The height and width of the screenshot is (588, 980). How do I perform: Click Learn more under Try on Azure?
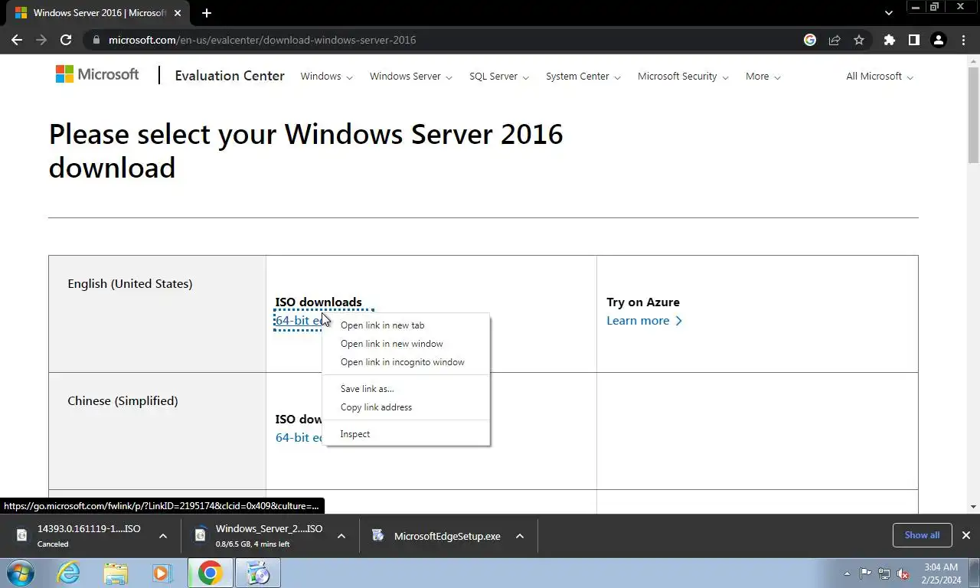tap(644, 321)
